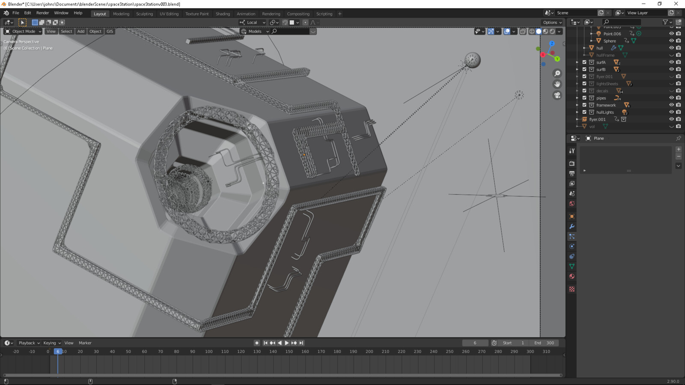Open the Object properties tab
The image size is (685, 385).
pyautogui.click(x=572, y=216)
